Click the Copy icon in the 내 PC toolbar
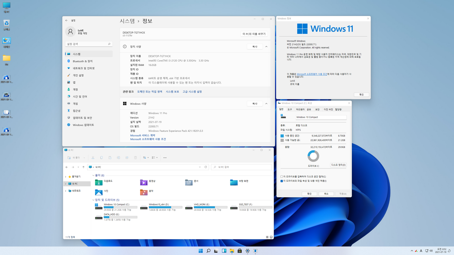This screenshot has width=454, height=255. click(101, 158)
